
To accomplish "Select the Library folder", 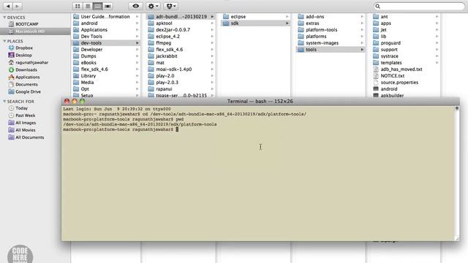I will coord(106,76).
